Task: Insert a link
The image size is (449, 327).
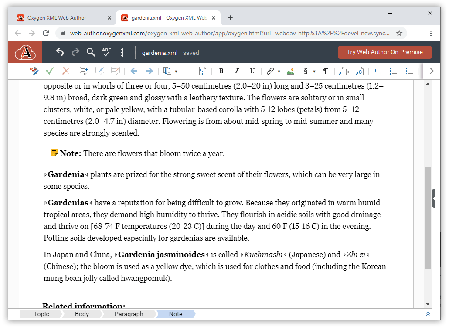Action: [x=270, y=71]
